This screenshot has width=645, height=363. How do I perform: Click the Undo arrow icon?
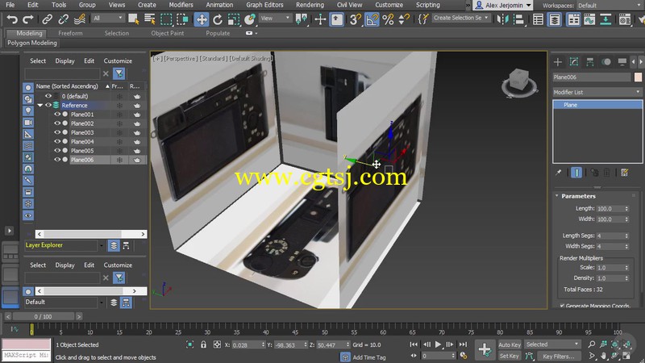pyautogui.click(x=12, y=19)
